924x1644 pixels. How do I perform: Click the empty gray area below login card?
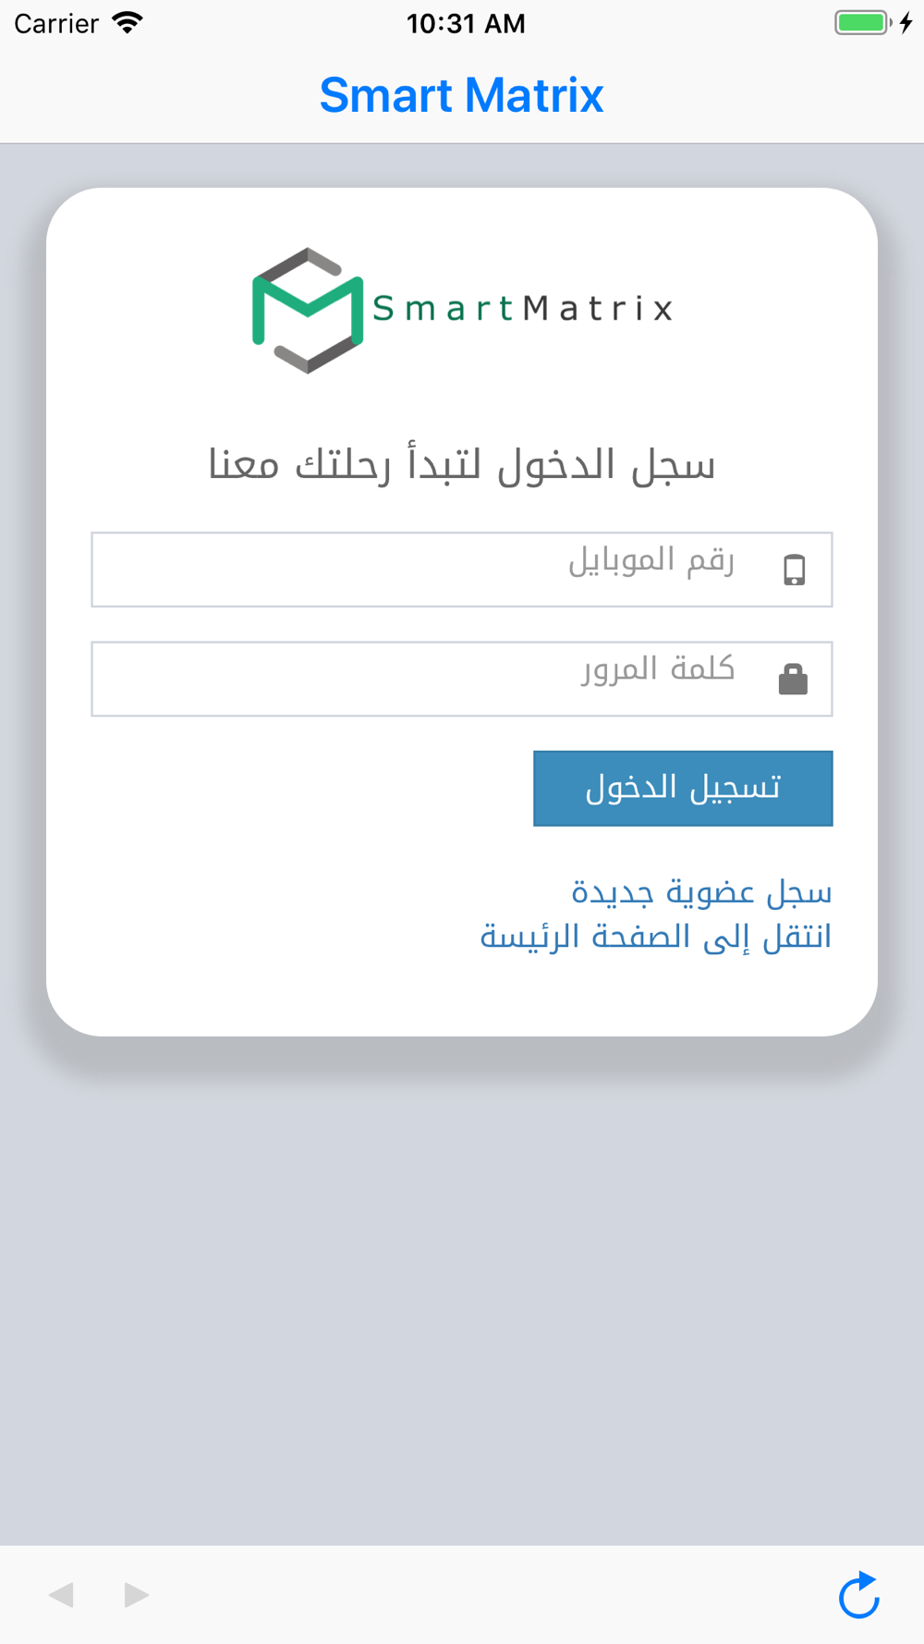(462, 1294)
